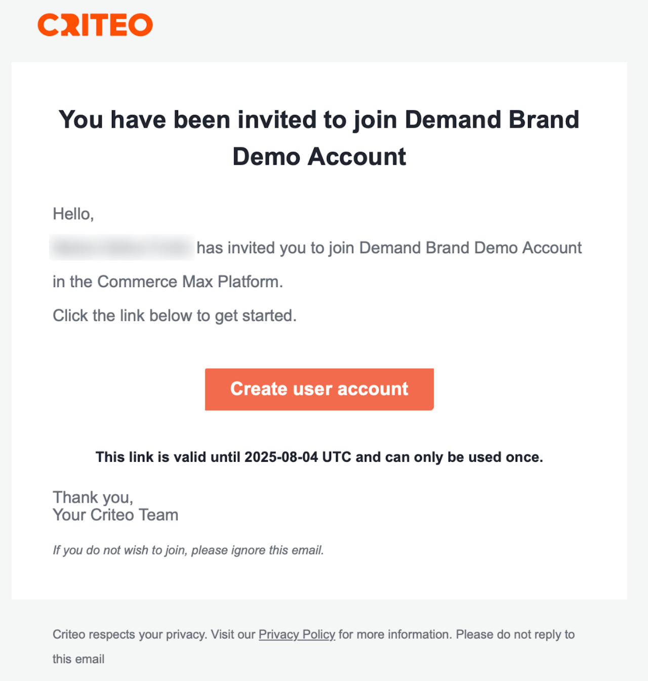Click the "Thank you," sign-off line
The image size is (648, 681).
coord(93,497)
